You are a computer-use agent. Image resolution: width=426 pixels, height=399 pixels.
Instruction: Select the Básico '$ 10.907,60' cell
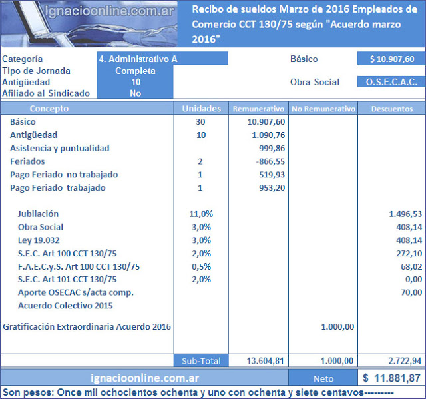[391, 59]
